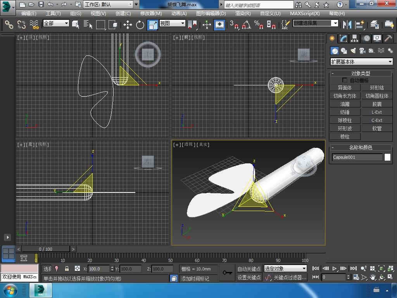Toggle the selection lock padlock icon
This screenshot has width=397, height=298.
tap(67, 269)
